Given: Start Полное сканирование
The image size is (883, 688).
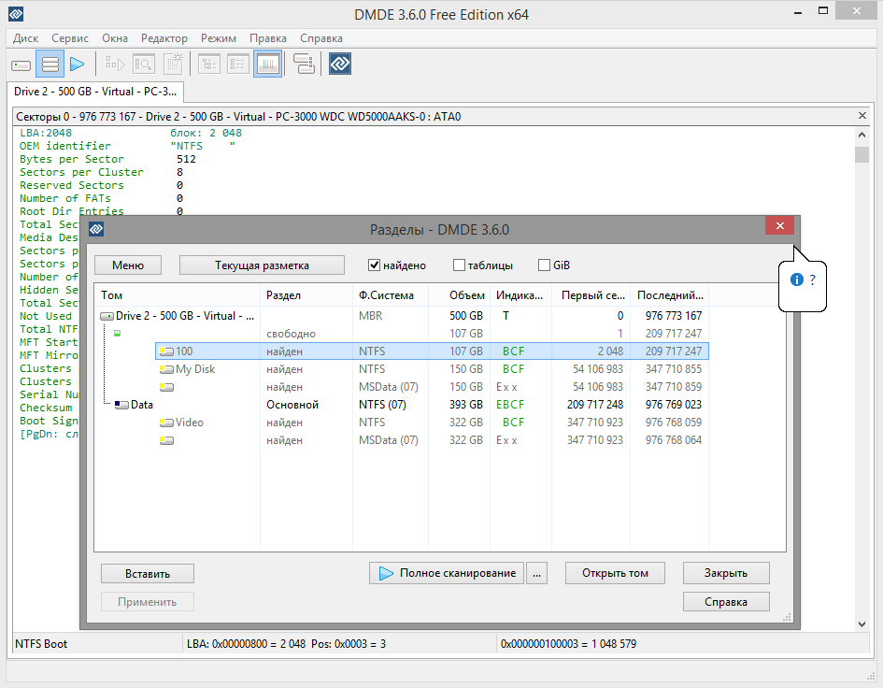Looking at the screenshot, I should [447, 573].
